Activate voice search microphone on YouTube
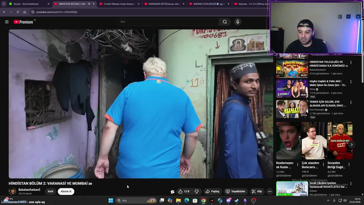Screen dimensions: 364x205 click(238, 22)
